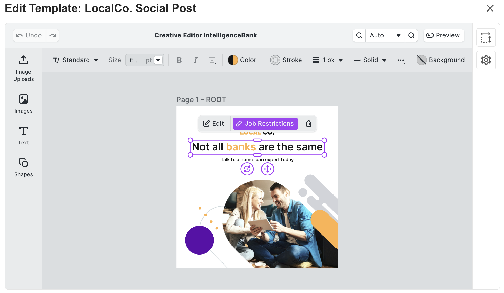Expand the Standard typeface dropdown
The image size is (504, 293).
pyautogui.click(x=76, y=60)
